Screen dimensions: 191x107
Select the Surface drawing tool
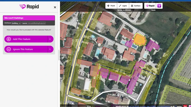pos(136,6)
